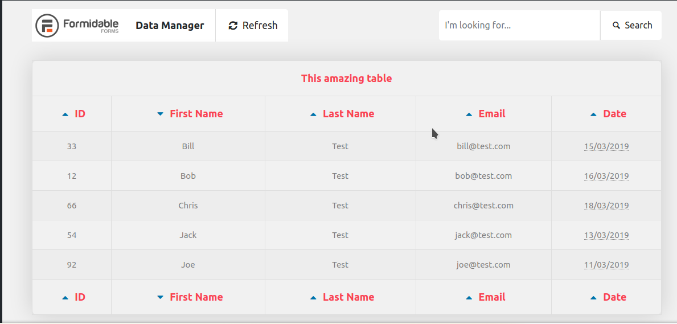677x324 pixels.
Task: Click the date 11/03/2019
Action: [x=606, y=264]
